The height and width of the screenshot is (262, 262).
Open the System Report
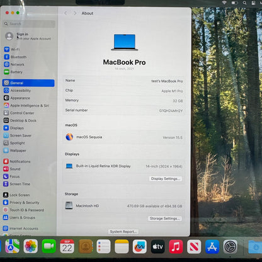click(123, 232)
